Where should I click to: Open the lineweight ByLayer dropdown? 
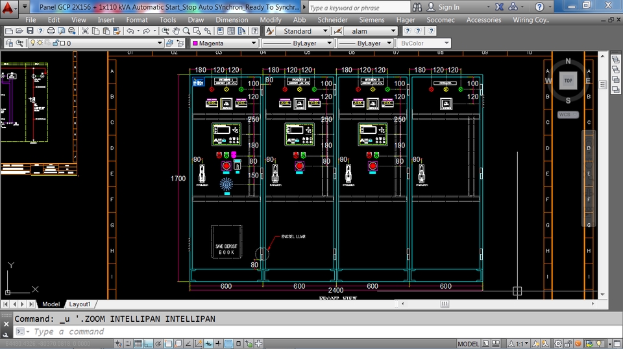[x=389, y=43]
